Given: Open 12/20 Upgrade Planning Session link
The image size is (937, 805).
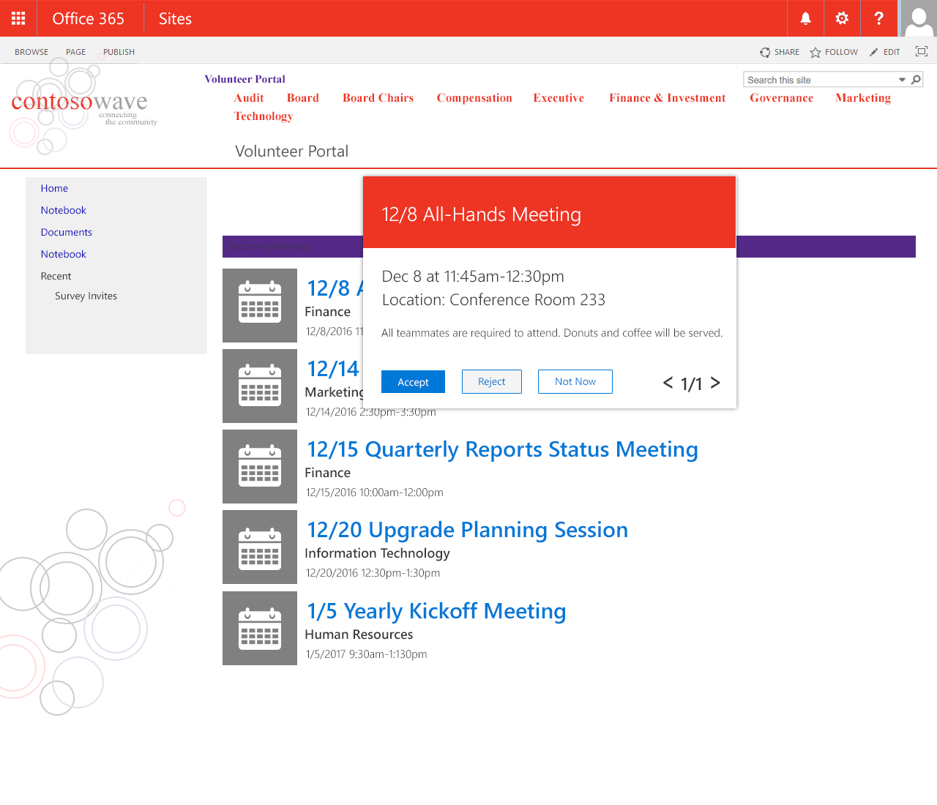Looking at the screenshot, I should click(467, 530).
